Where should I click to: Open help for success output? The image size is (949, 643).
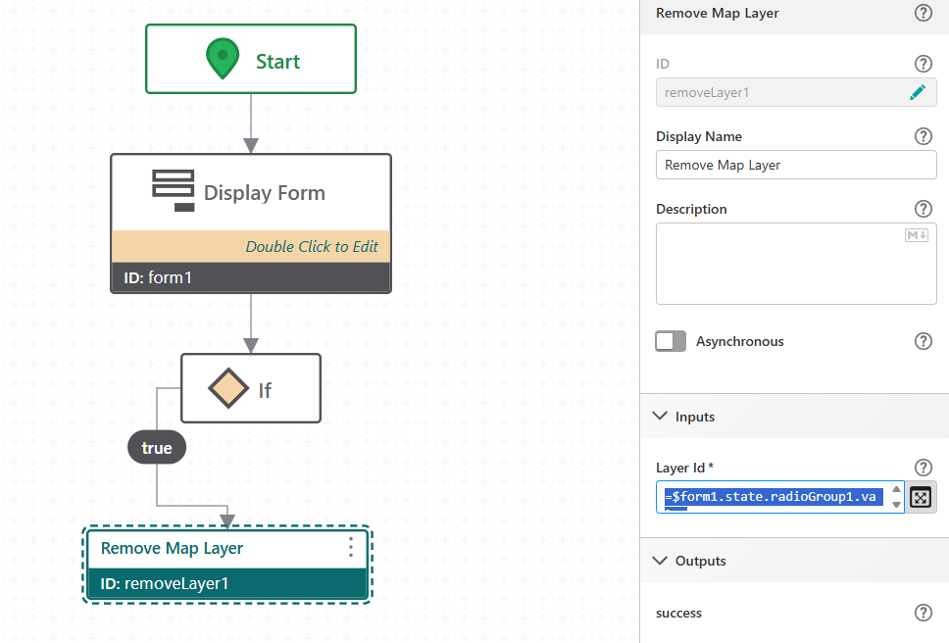(923, 613)
